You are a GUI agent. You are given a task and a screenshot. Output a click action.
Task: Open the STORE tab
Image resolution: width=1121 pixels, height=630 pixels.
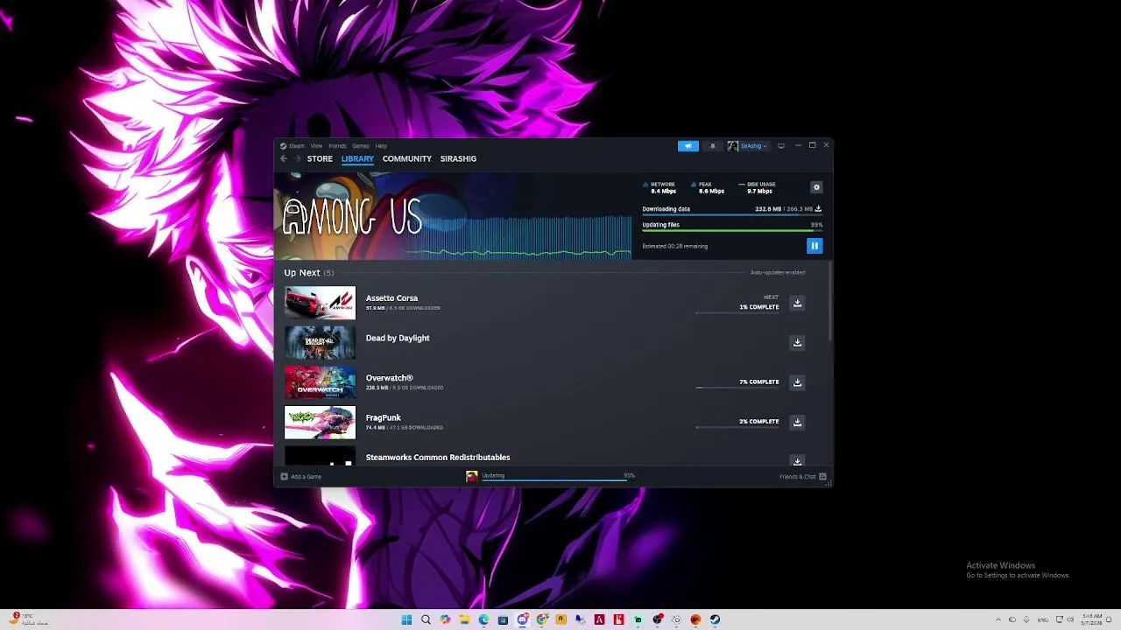(x=320, y=158)
